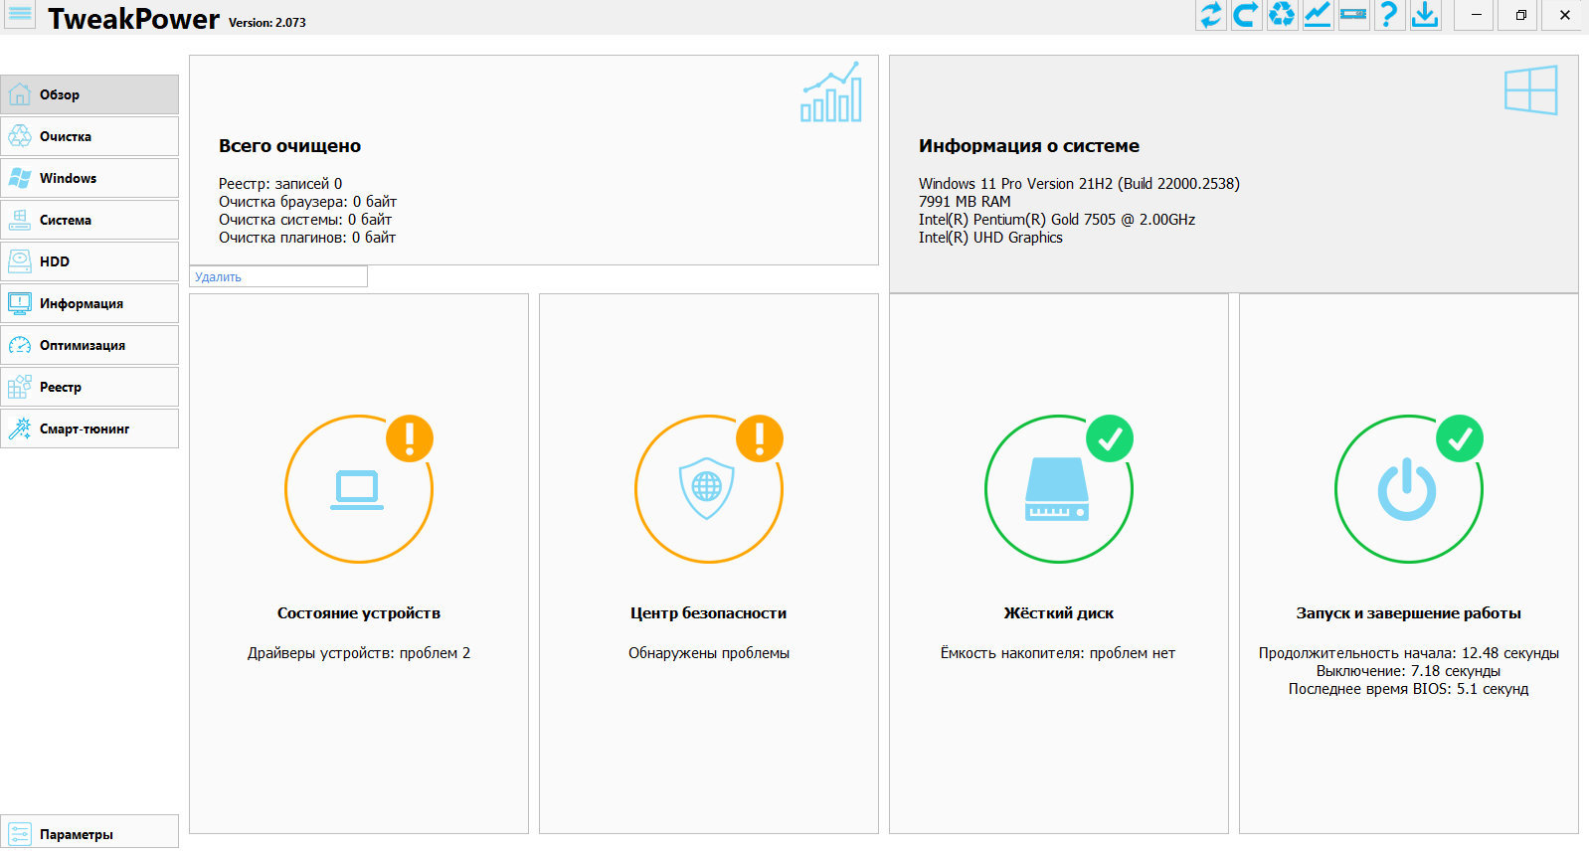Screen dimensions: 1589x854
Task: Click the two-arrow refresh toolbar icon
Action: (1210, 15)
